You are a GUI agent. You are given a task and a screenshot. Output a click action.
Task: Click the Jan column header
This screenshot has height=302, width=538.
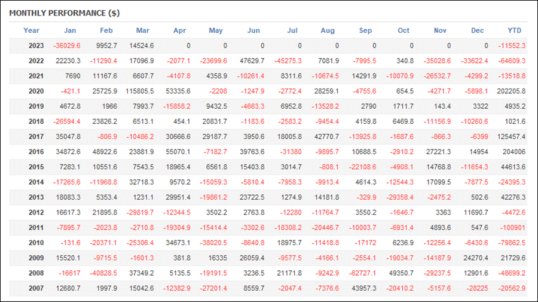[70, 30]
